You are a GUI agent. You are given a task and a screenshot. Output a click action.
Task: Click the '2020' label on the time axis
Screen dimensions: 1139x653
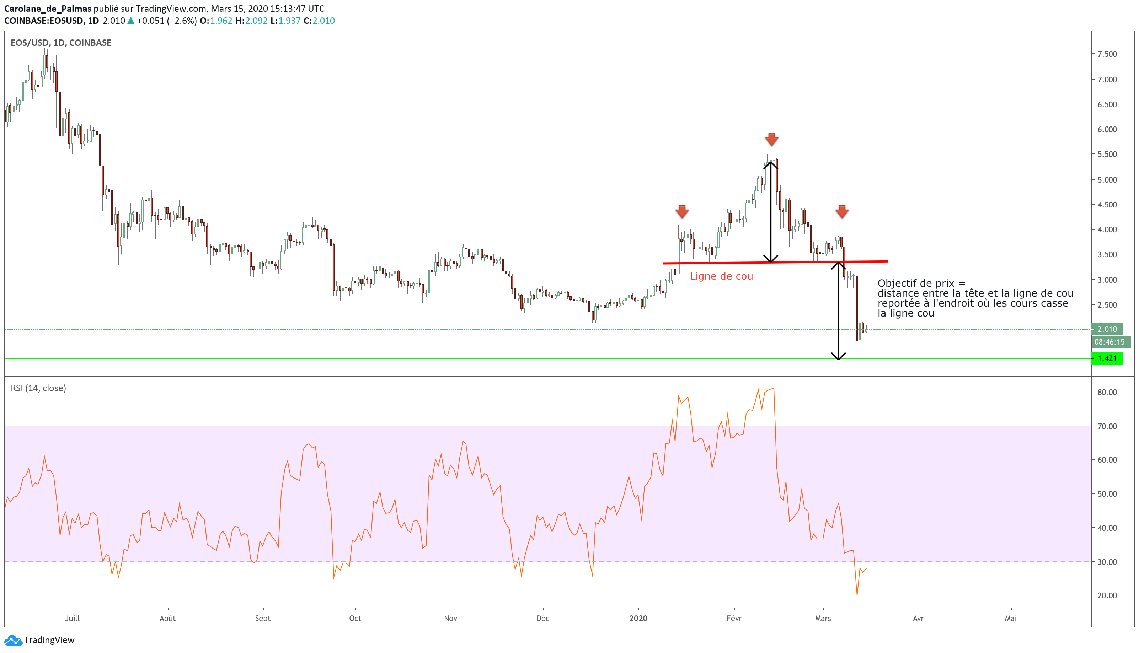click(638, 618)
